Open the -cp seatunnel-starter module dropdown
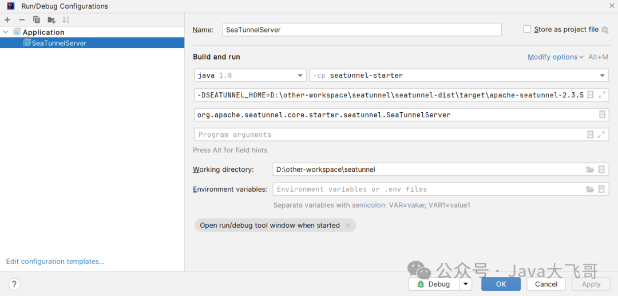The width and height of the screenshot is (618, 296). coord(459,75)
